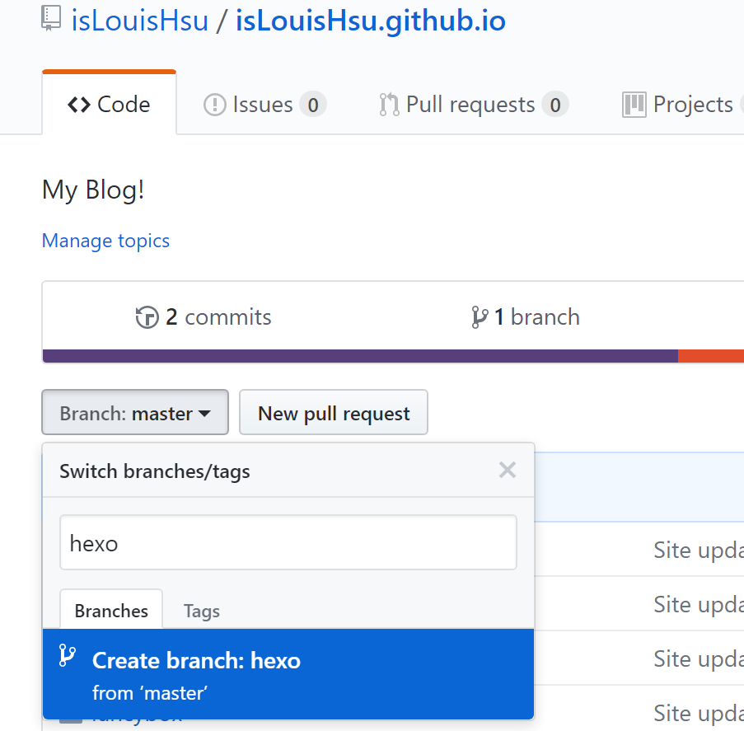The width and height of the screenshot is (744, 731).
Task: View the 2 commits history
Action: point(204,317)
